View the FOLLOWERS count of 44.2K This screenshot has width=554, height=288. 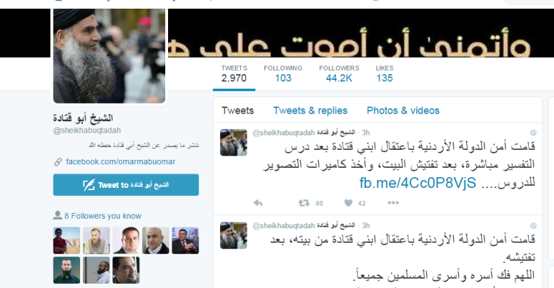(x=339, y=73)
